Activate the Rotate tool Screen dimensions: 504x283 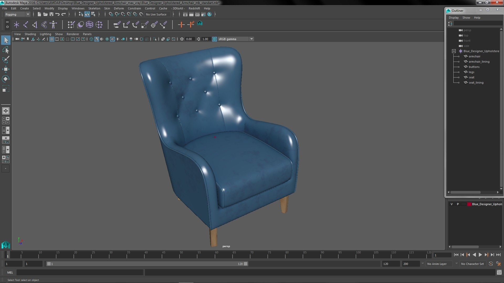pyautogui.click(x=6, y=79)
